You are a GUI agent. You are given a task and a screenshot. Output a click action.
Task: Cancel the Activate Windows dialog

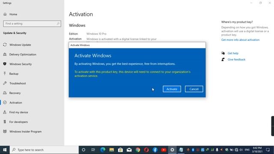tap(194, 89)
